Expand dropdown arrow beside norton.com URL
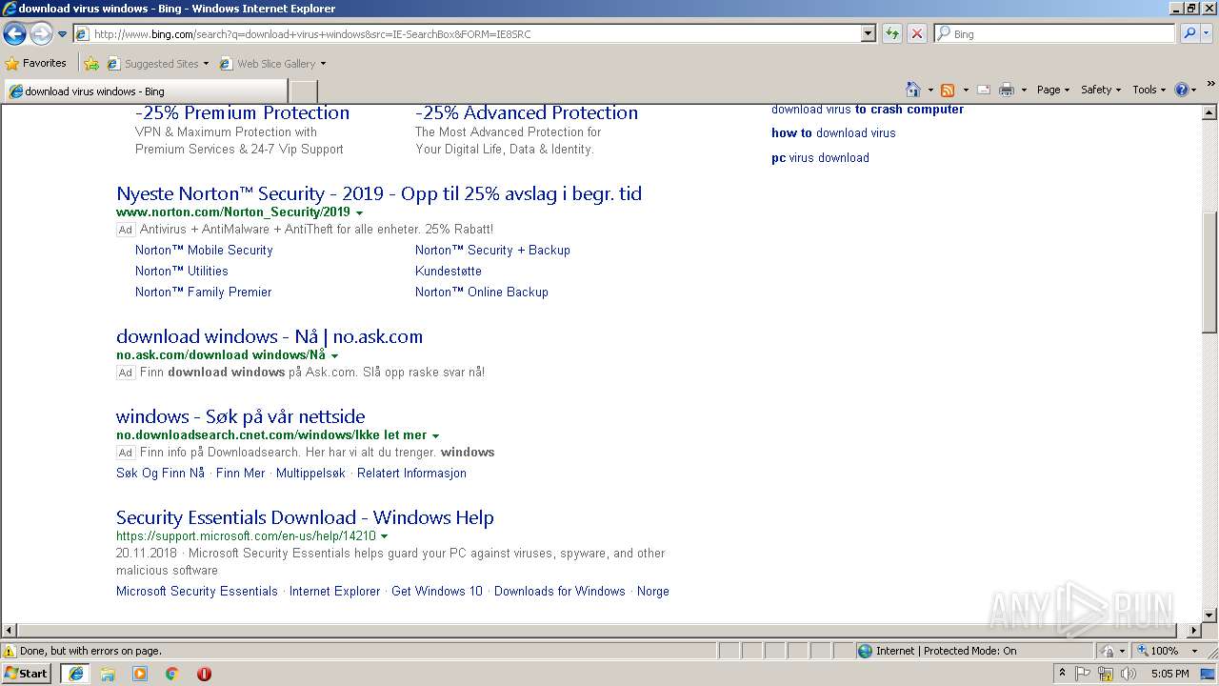 pos(359,212)
